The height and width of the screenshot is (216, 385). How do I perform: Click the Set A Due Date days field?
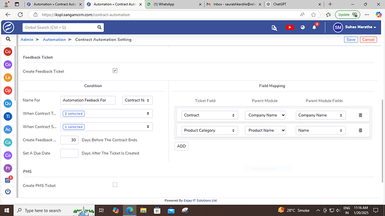pos(69,153)
